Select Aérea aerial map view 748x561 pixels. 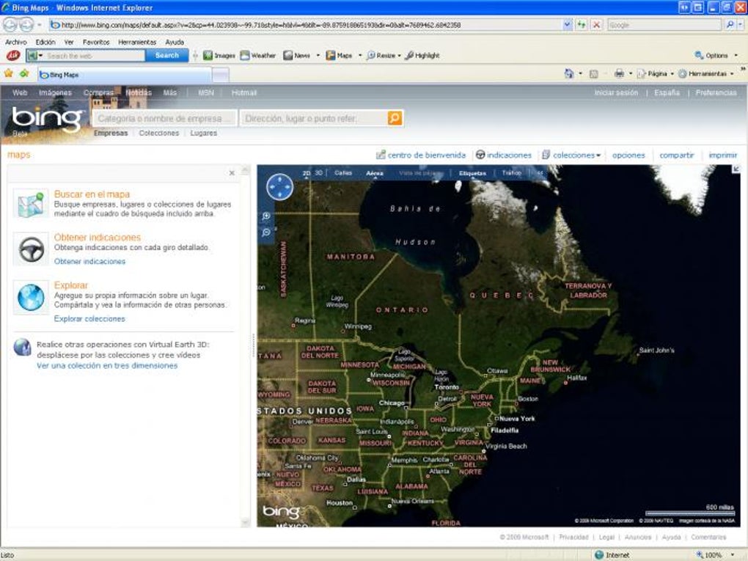375,173
